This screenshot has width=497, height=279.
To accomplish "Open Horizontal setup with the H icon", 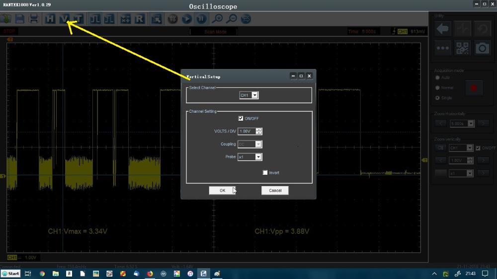I will [50, 19].
